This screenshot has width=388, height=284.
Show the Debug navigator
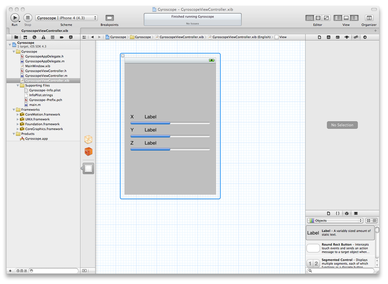tap(52, 37)
